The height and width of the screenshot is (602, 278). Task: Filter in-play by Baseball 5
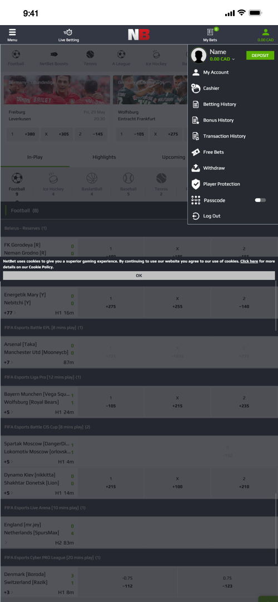coord(128,185)
